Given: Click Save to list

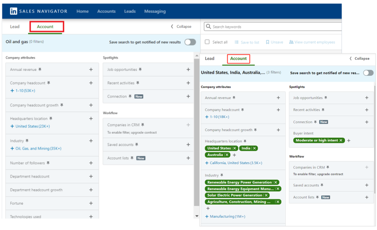Looking at the screenshot, I should point(247,42).
